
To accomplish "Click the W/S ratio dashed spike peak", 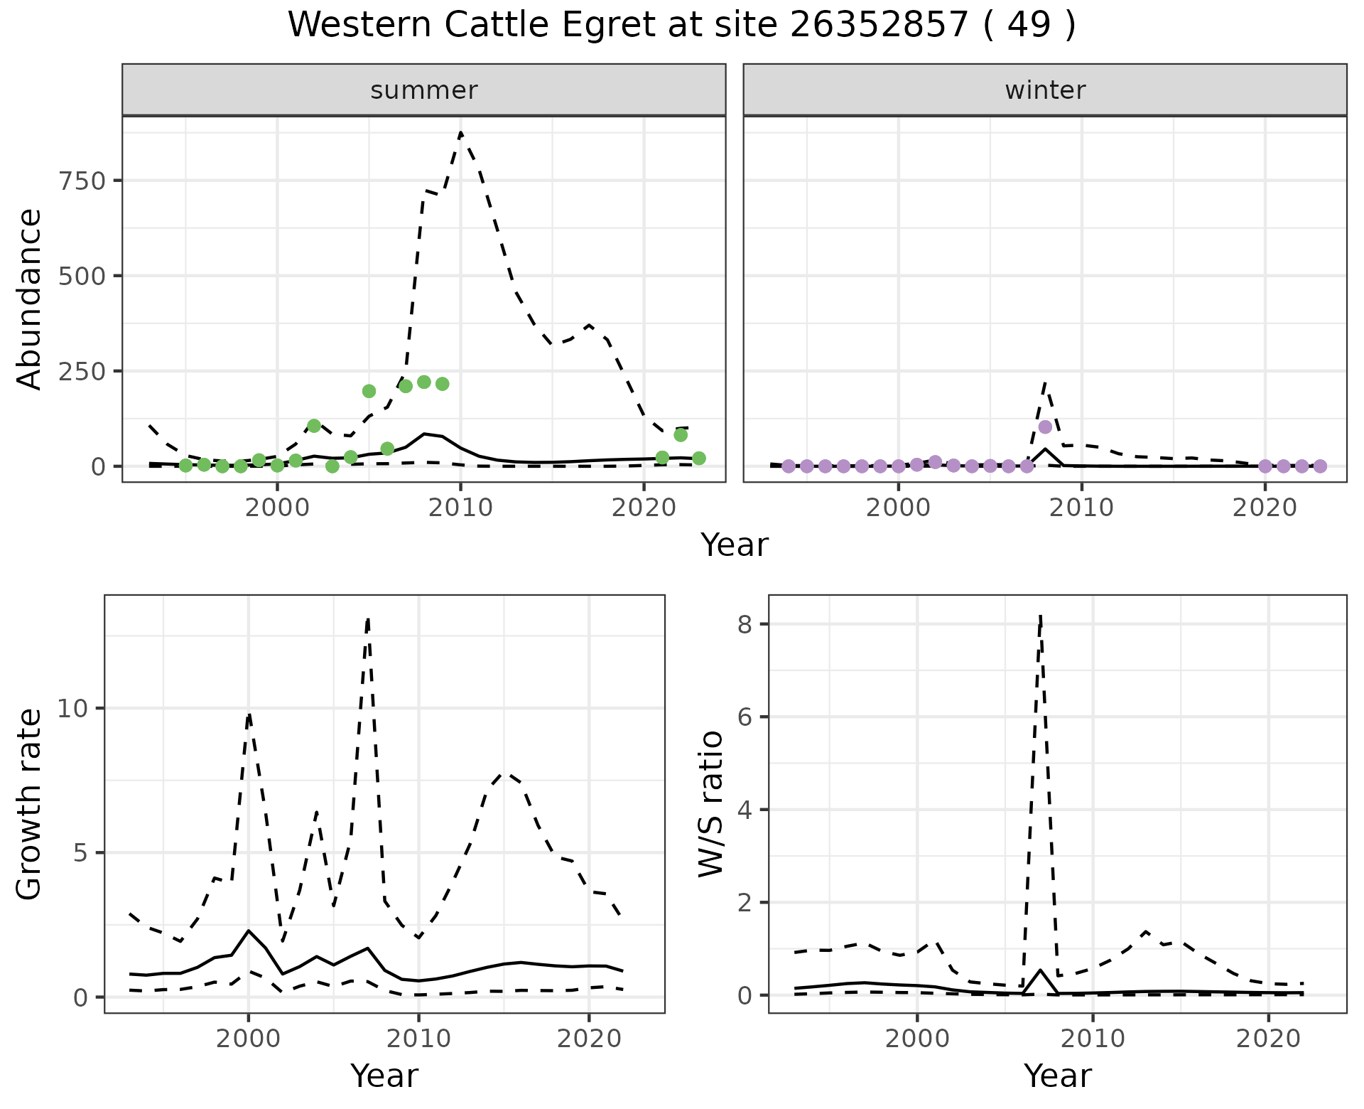I will pyautogui.click(x=1040, y=617).
